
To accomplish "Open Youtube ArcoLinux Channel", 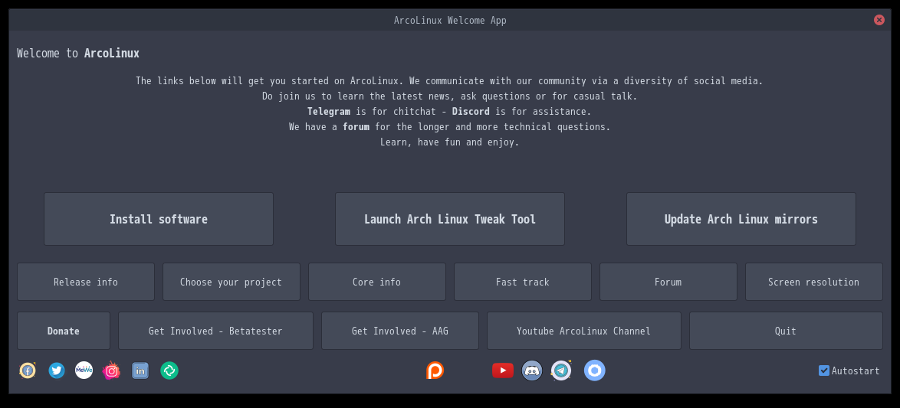I will tap(583, 331).
